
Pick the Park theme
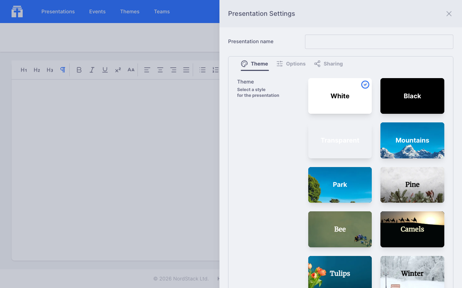[x=340, y=185]
